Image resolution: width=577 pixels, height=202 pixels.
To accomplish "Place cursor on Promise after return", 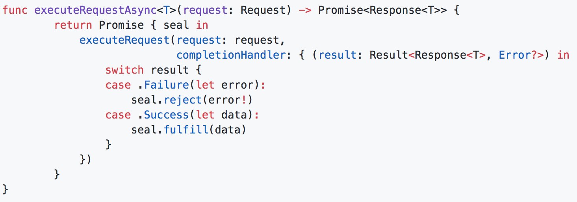I will (121, 25).
